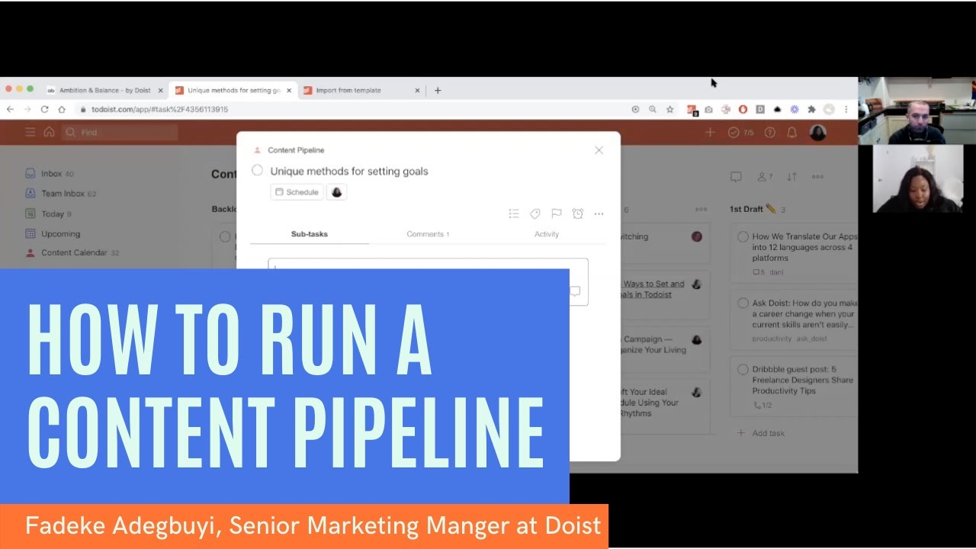Switch to the Activity tab
976x549 pixels.
coord(547,234)
